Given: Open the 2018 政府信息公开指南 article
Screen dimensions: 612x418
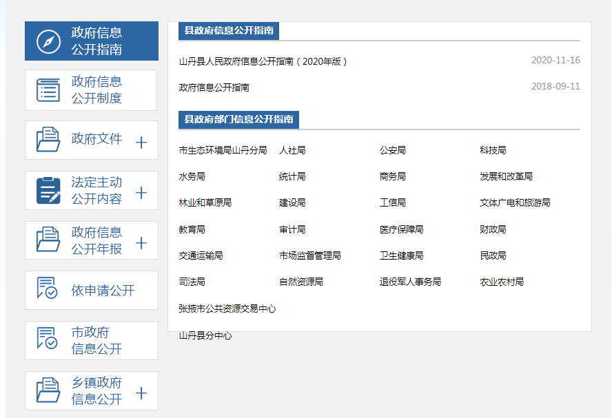Looking at the screenshot, I should tap(214, 87).
